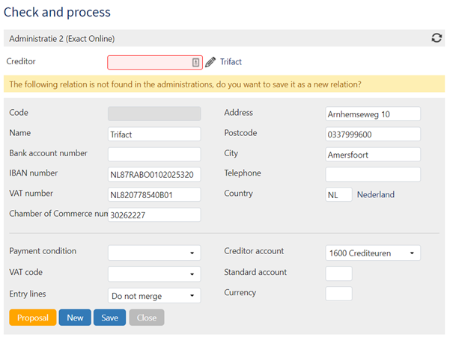Click the New button

[x=75, y=318]
